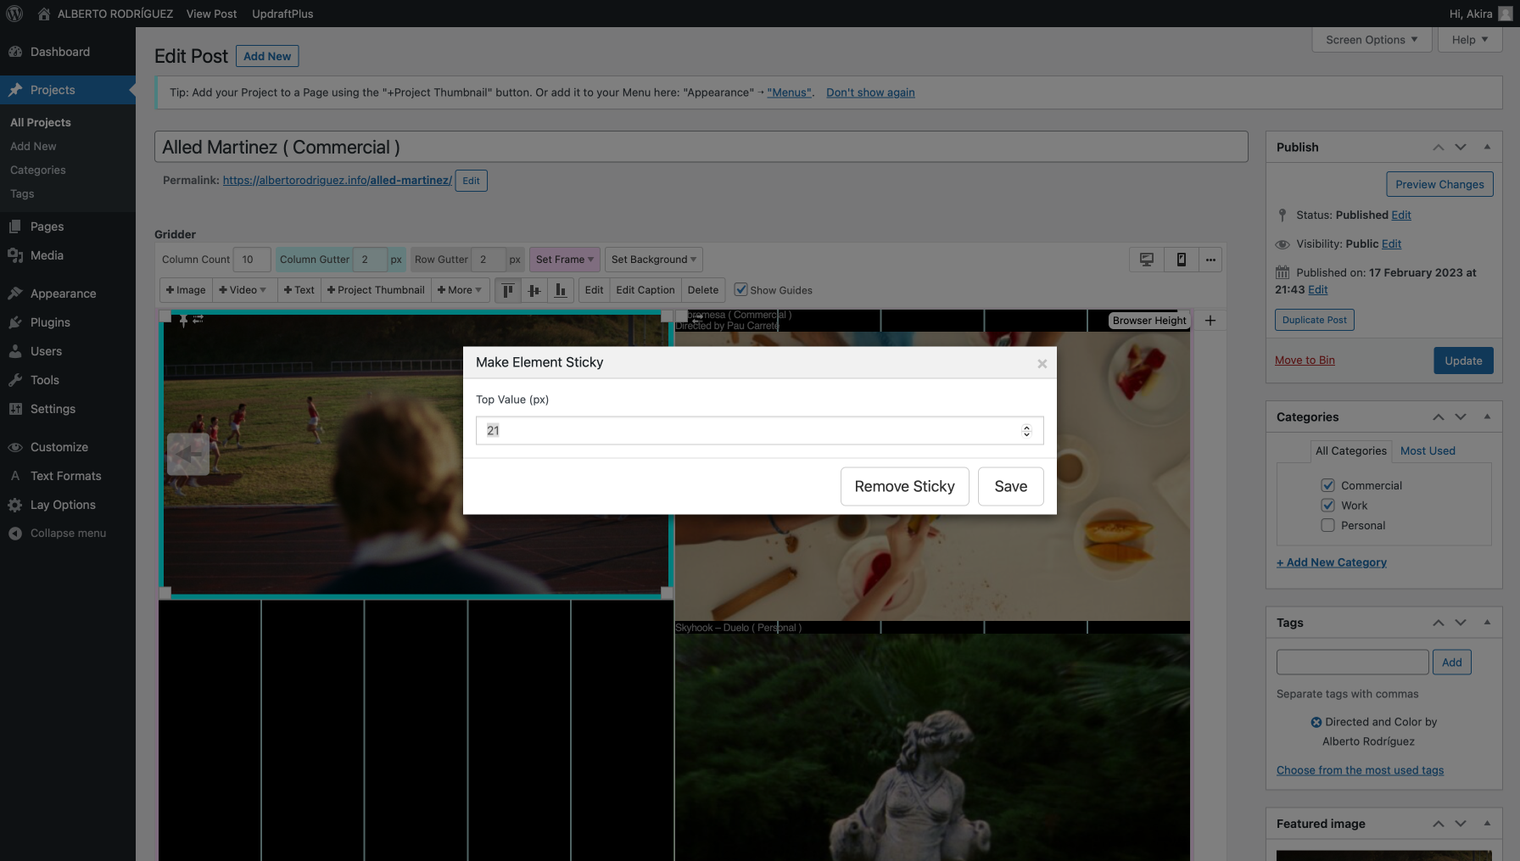Image resolution: width=1520 pixels, height=861 pixels.
Task: Select the vertical-center alignment icon
Action: click(x=534, y=290)
